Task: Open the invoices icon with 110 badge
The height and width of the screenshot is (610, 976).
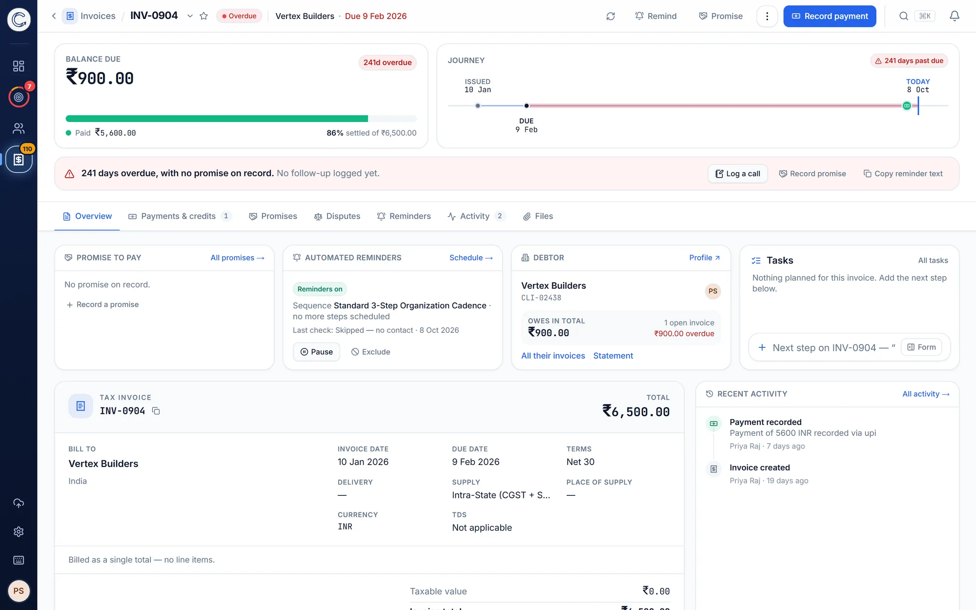Action: tap(19, 160)
